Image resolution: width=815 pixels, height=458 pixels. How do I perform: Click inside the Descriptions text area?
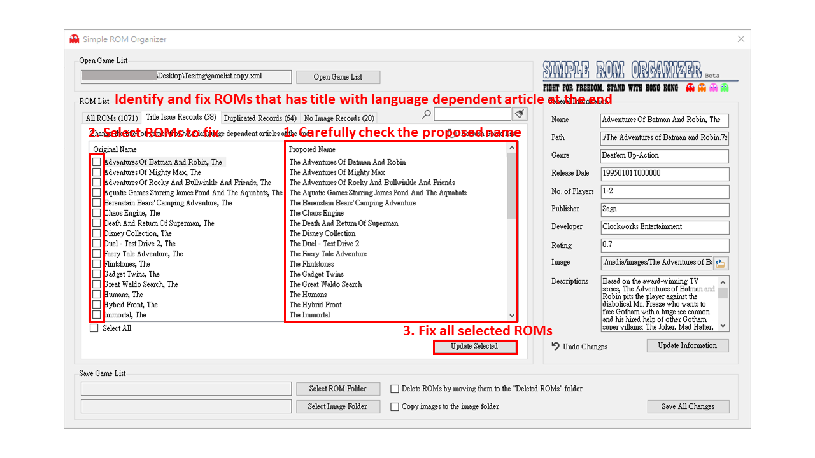tap(659, 303)
